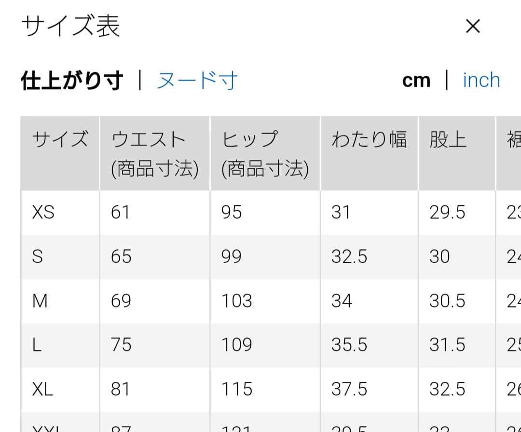Click the サイズ表 title heading

[70, 26]
